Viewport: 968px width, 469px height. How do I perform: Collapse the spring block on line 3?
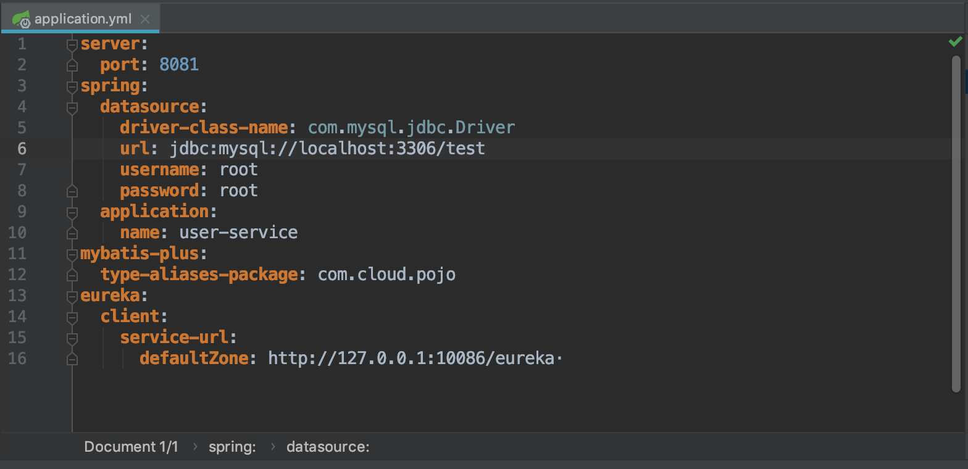click(72, 86)
